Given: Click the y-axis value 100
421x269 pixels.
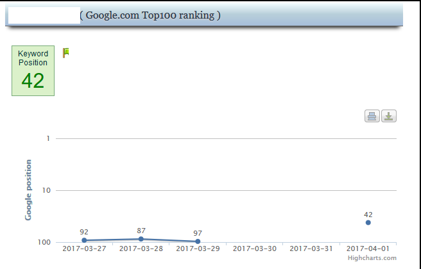Looking at the screenshot, I should [44, 242].
